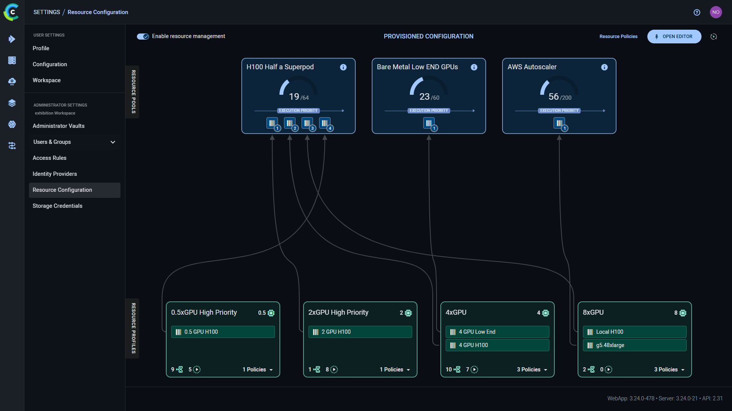Image resolution: width=732 pixels, height=411 pixels.
Task: Click the help question-mark icon in top bar
Action: [697, 13]
